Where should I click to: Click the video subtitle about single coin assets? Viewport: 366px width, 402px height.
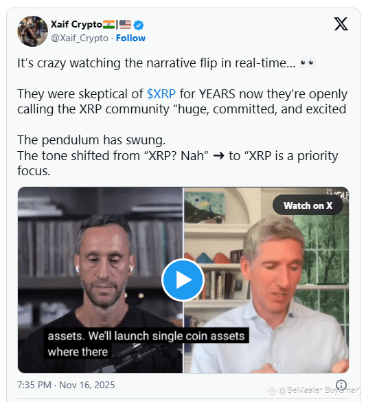pyautogui.click(x=146, y=344)
